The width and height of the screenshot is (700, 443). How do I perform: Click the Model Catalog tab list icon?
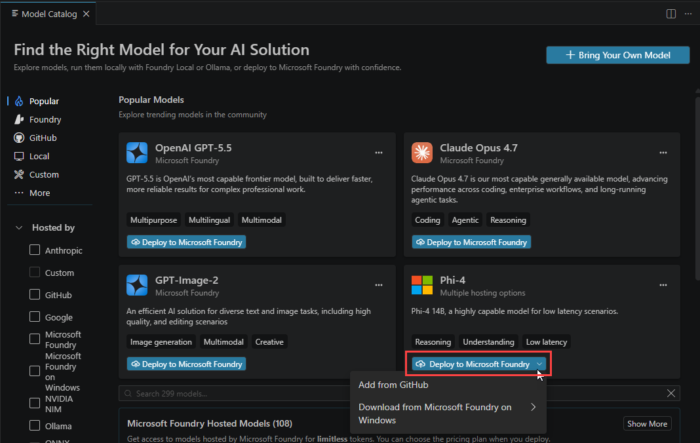pos(14,14)
